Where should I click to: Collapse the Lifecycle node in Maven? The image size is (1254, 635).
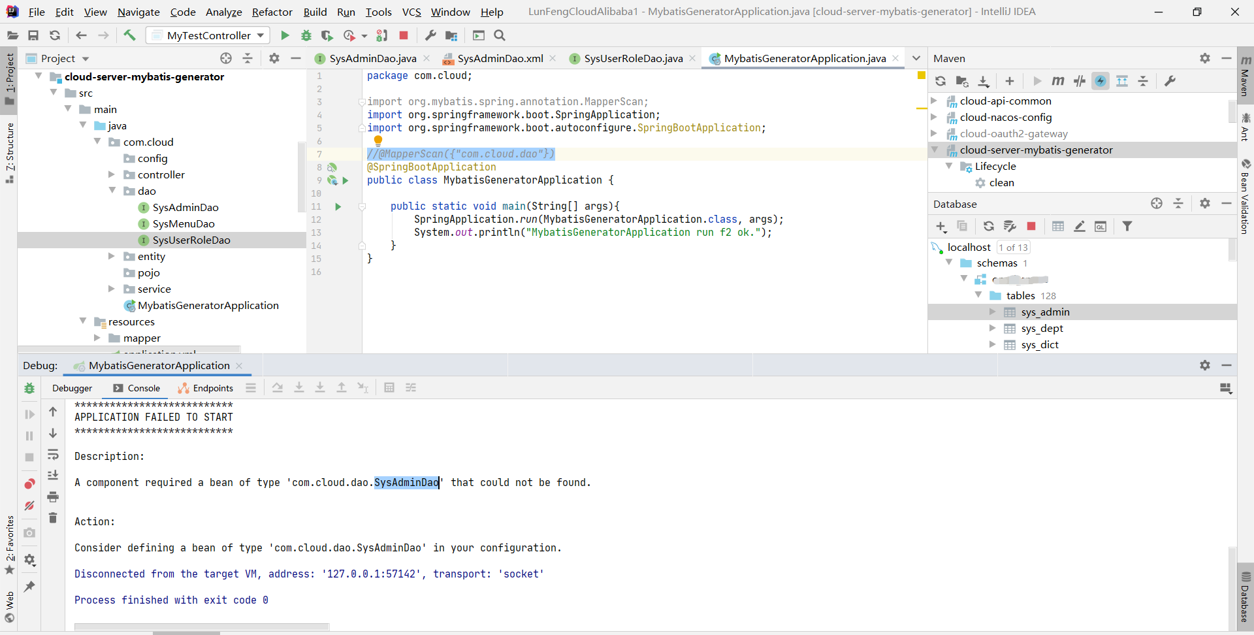pyautogui.click(x=949, y=166)
